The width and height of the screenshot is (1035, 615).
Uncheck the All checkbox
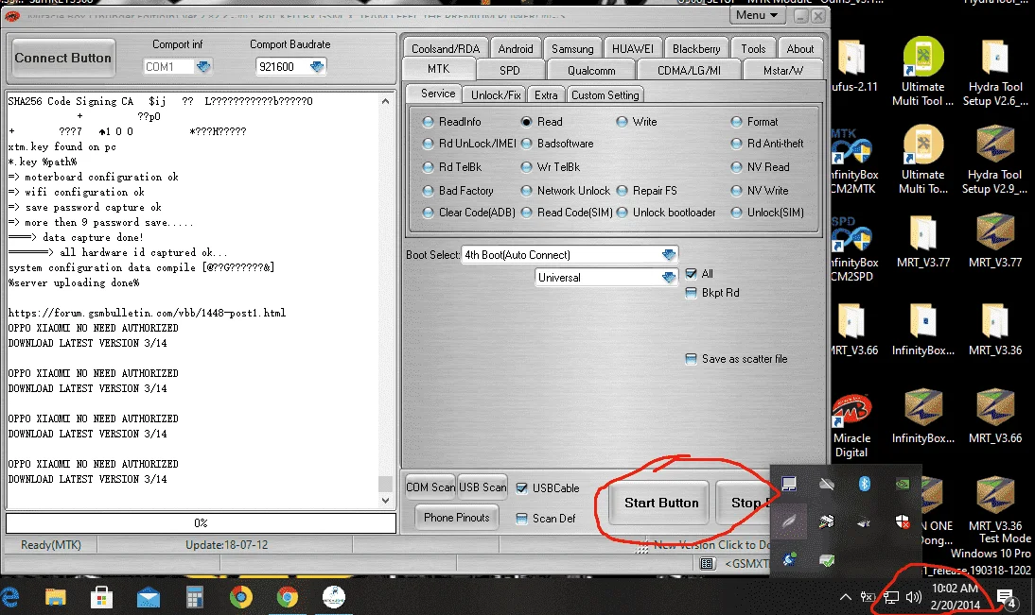click(x=691, y=274)
